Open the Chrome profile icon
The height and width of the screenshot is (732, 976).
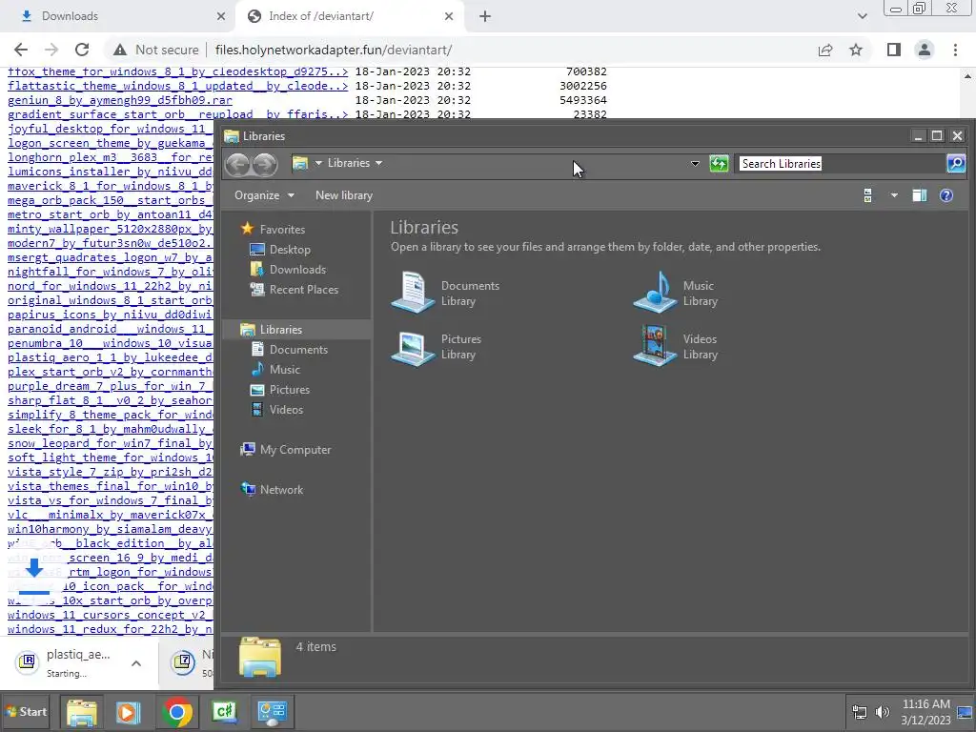pyautogui.click(x=925, y=50)
